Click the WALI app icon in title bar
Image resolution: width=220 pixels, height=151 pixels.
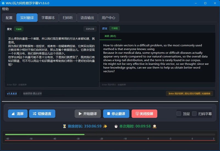coord(3,3)
